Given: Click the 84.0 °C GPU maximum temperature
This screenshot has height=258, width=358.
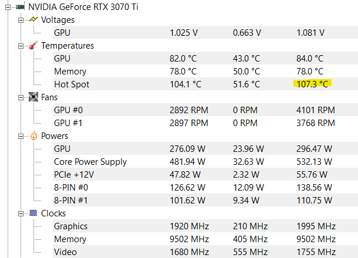Looking at the screenshot, I should pyautogui.click(x=310, y=59).
